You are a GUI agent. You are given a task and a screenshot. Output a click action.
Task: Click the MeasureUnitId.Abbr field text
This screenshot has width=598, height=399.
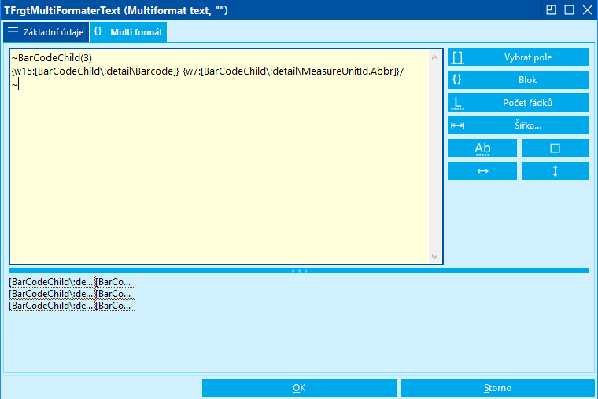(x=349, y=71)
